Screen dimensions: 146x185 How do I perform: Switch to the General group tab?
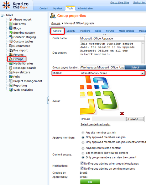(57, 31)
